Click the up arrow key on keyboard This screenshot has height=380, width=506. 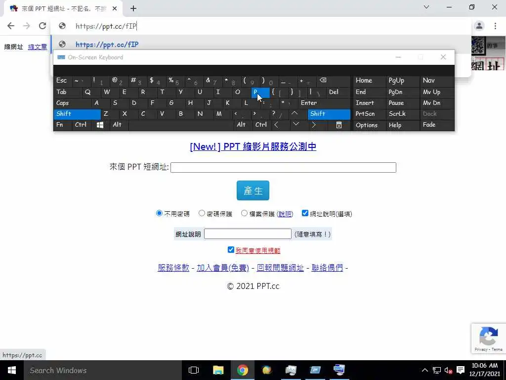coord(295,113)
